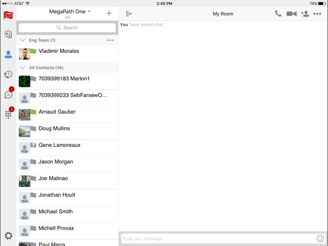Tap the red MegaPath flag logo
Image resolution: width=328 pixels, height=246 pixels.
8,15
